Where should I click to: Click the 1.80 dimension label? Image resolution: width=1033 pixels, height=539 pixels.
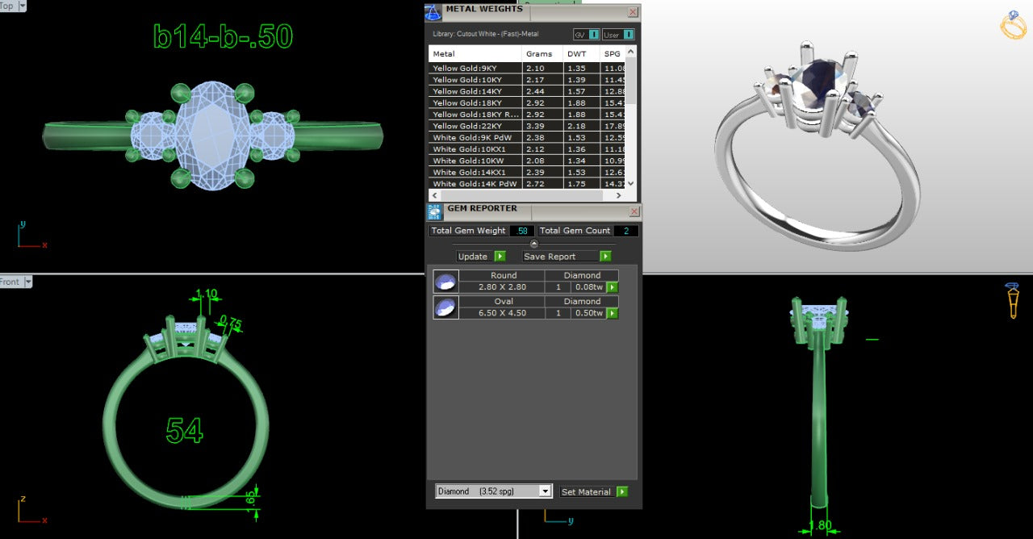(x=819, y=526)
